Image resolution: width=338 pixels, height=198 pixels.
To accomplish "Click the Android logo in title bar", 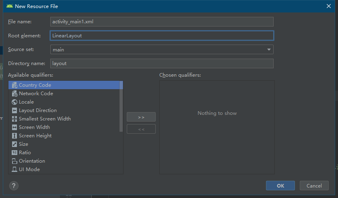I will 10,6.
